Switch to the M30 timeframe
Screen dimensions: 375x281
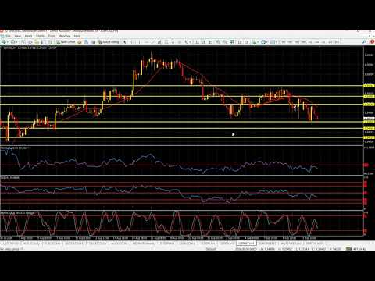tap(303, 42)
